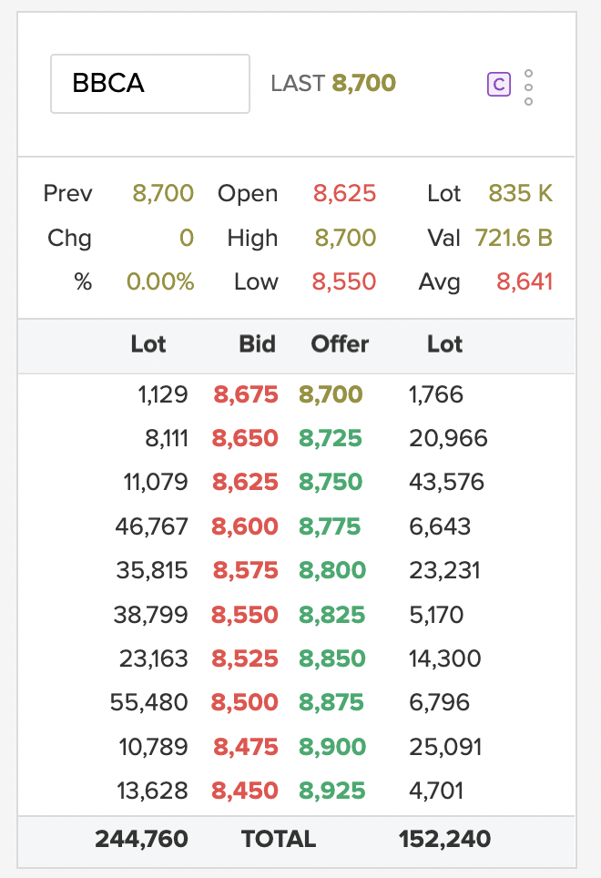
Task: Select bid price 8,600
Action: pyautogui.click(x=245, y=526)
